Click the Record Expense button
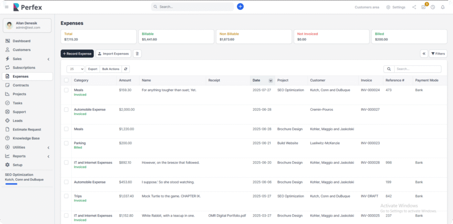This screenshot has height=224, width=453. (77, 54)
